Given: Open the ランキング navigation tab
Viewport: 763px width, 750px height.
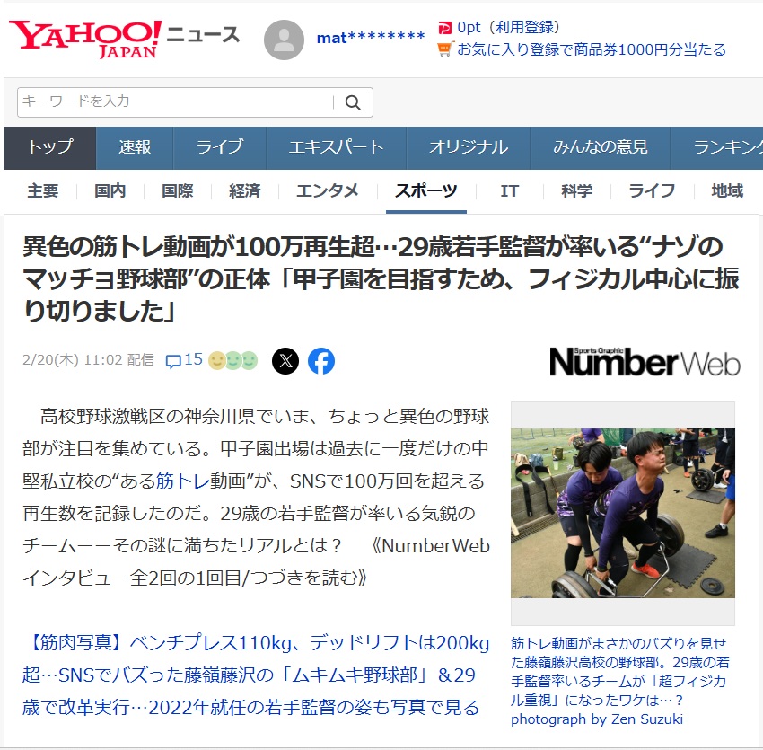Looking at the screenshot, I should coord(717,147).
